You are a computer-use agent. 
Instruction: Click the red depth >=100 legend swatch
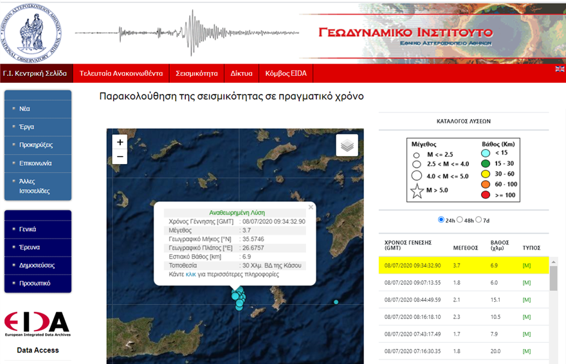(x=486, y=195)
